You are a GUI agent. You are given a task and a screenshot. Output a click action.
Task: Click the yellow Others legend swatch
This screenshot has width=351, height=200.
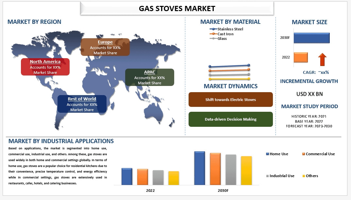[304, 176]
